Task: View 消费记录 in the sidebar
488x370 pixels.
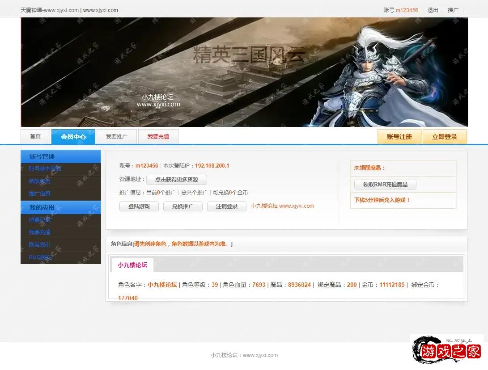Action: point(39,220)
